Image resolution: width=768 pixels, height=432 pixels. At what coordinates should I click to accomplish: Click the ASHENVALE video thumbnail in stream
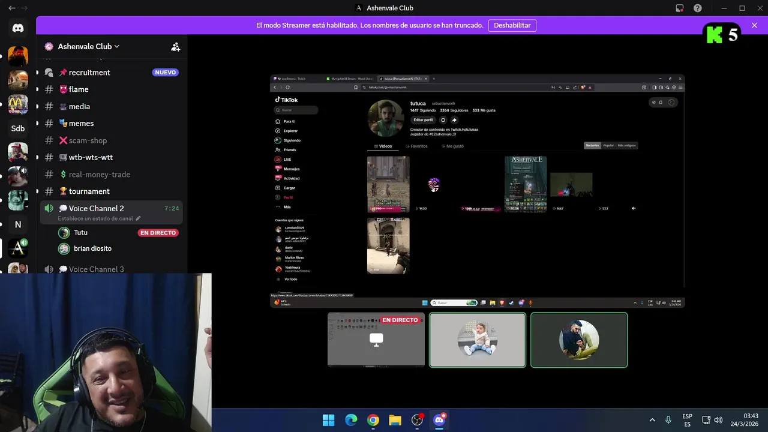point(526,184)
